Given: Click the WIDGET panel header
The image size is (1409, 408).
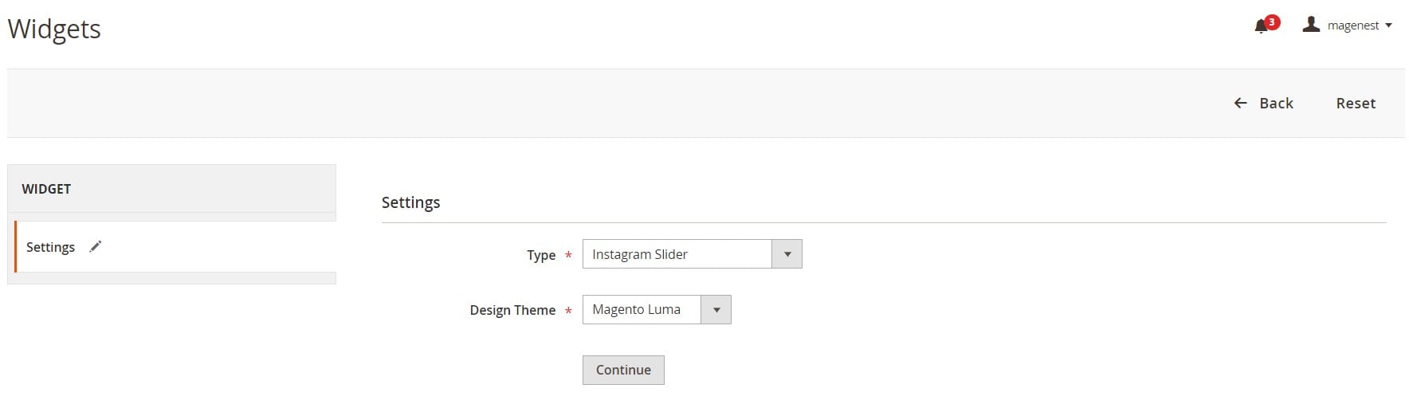Looking at the screenshot, I should [x=171, y=189].
